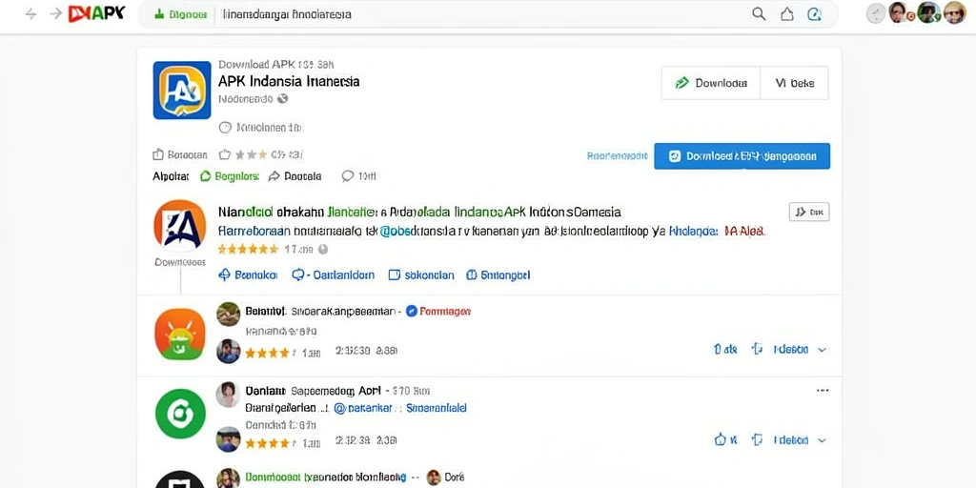Click the sokonolan action link
Image resolution: width=976 pixels, height=488 pixels.
421,274
